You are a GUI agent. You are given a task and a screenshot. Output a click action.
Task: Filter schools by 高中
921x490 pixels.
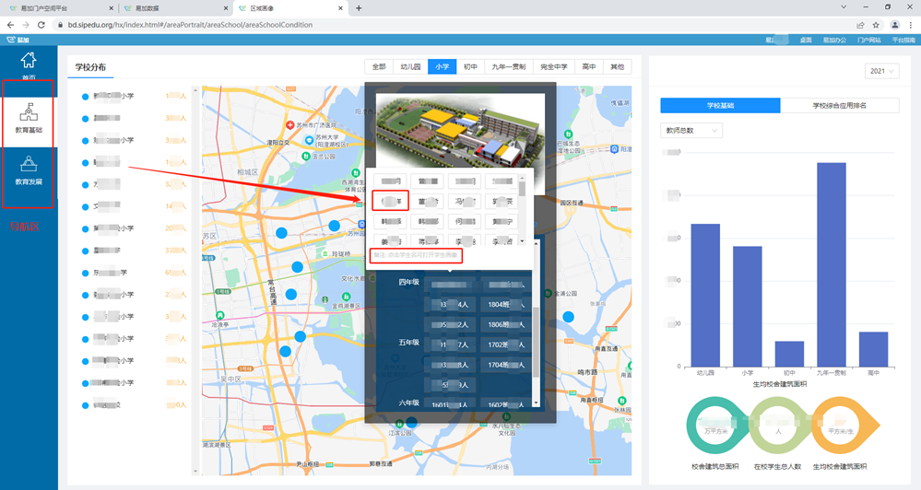point(588,67)
